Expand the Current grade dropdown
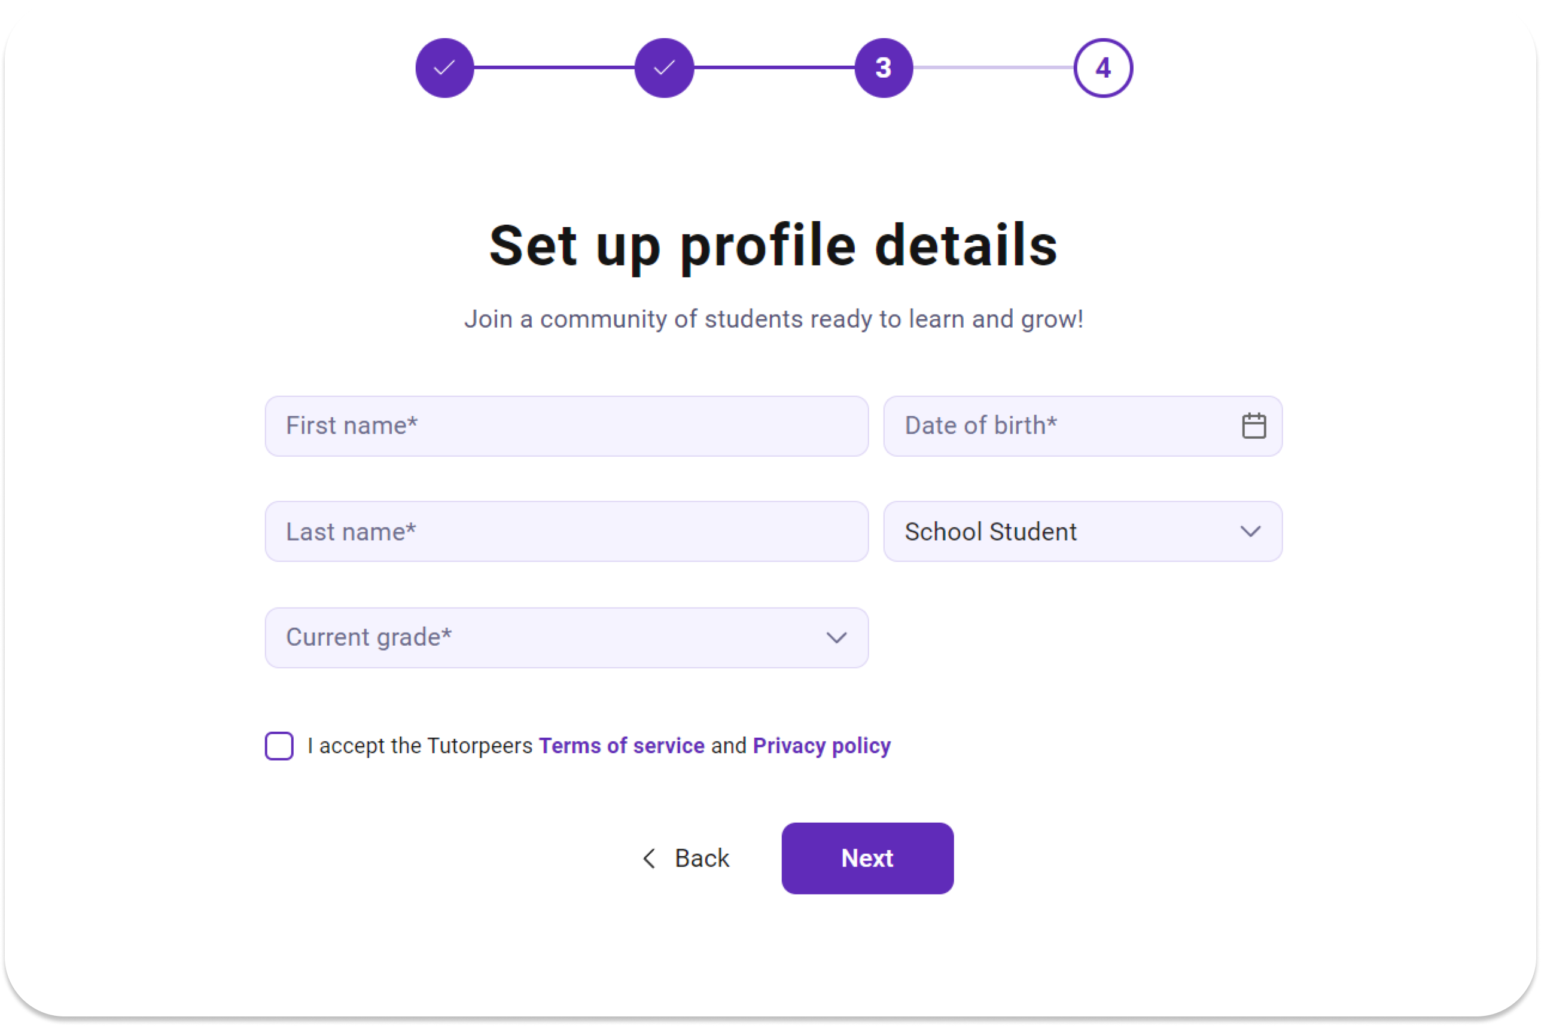 [x=567, y=637]
